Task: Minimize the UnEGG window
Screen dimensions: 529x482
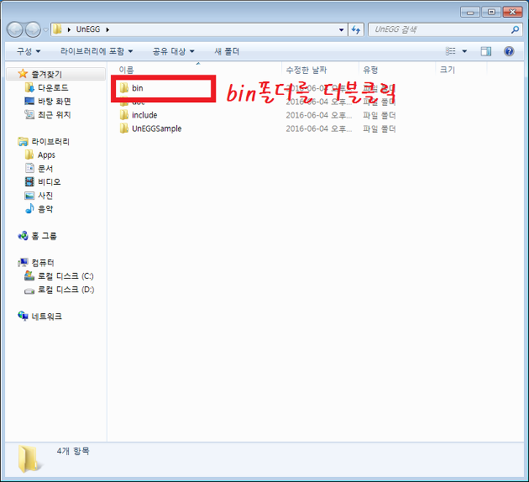Action: 470,12
